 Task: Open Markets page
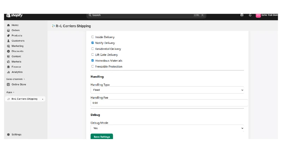click(16, 62)
